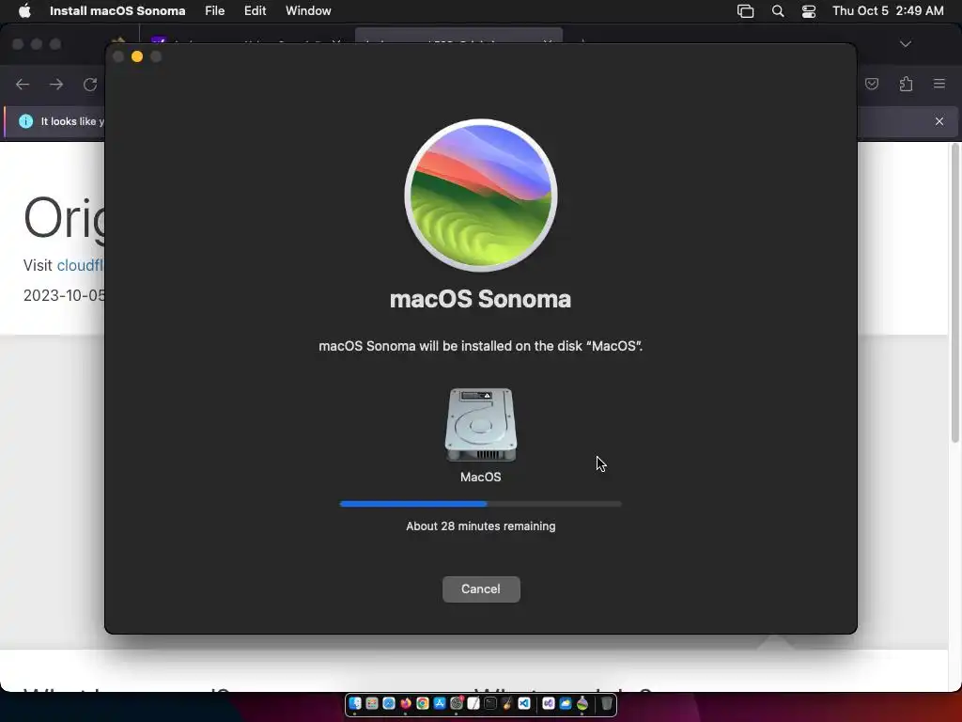Screen dimensions: 962x722
Task: Click the info icon in notification bar
Action: point(25,121)
